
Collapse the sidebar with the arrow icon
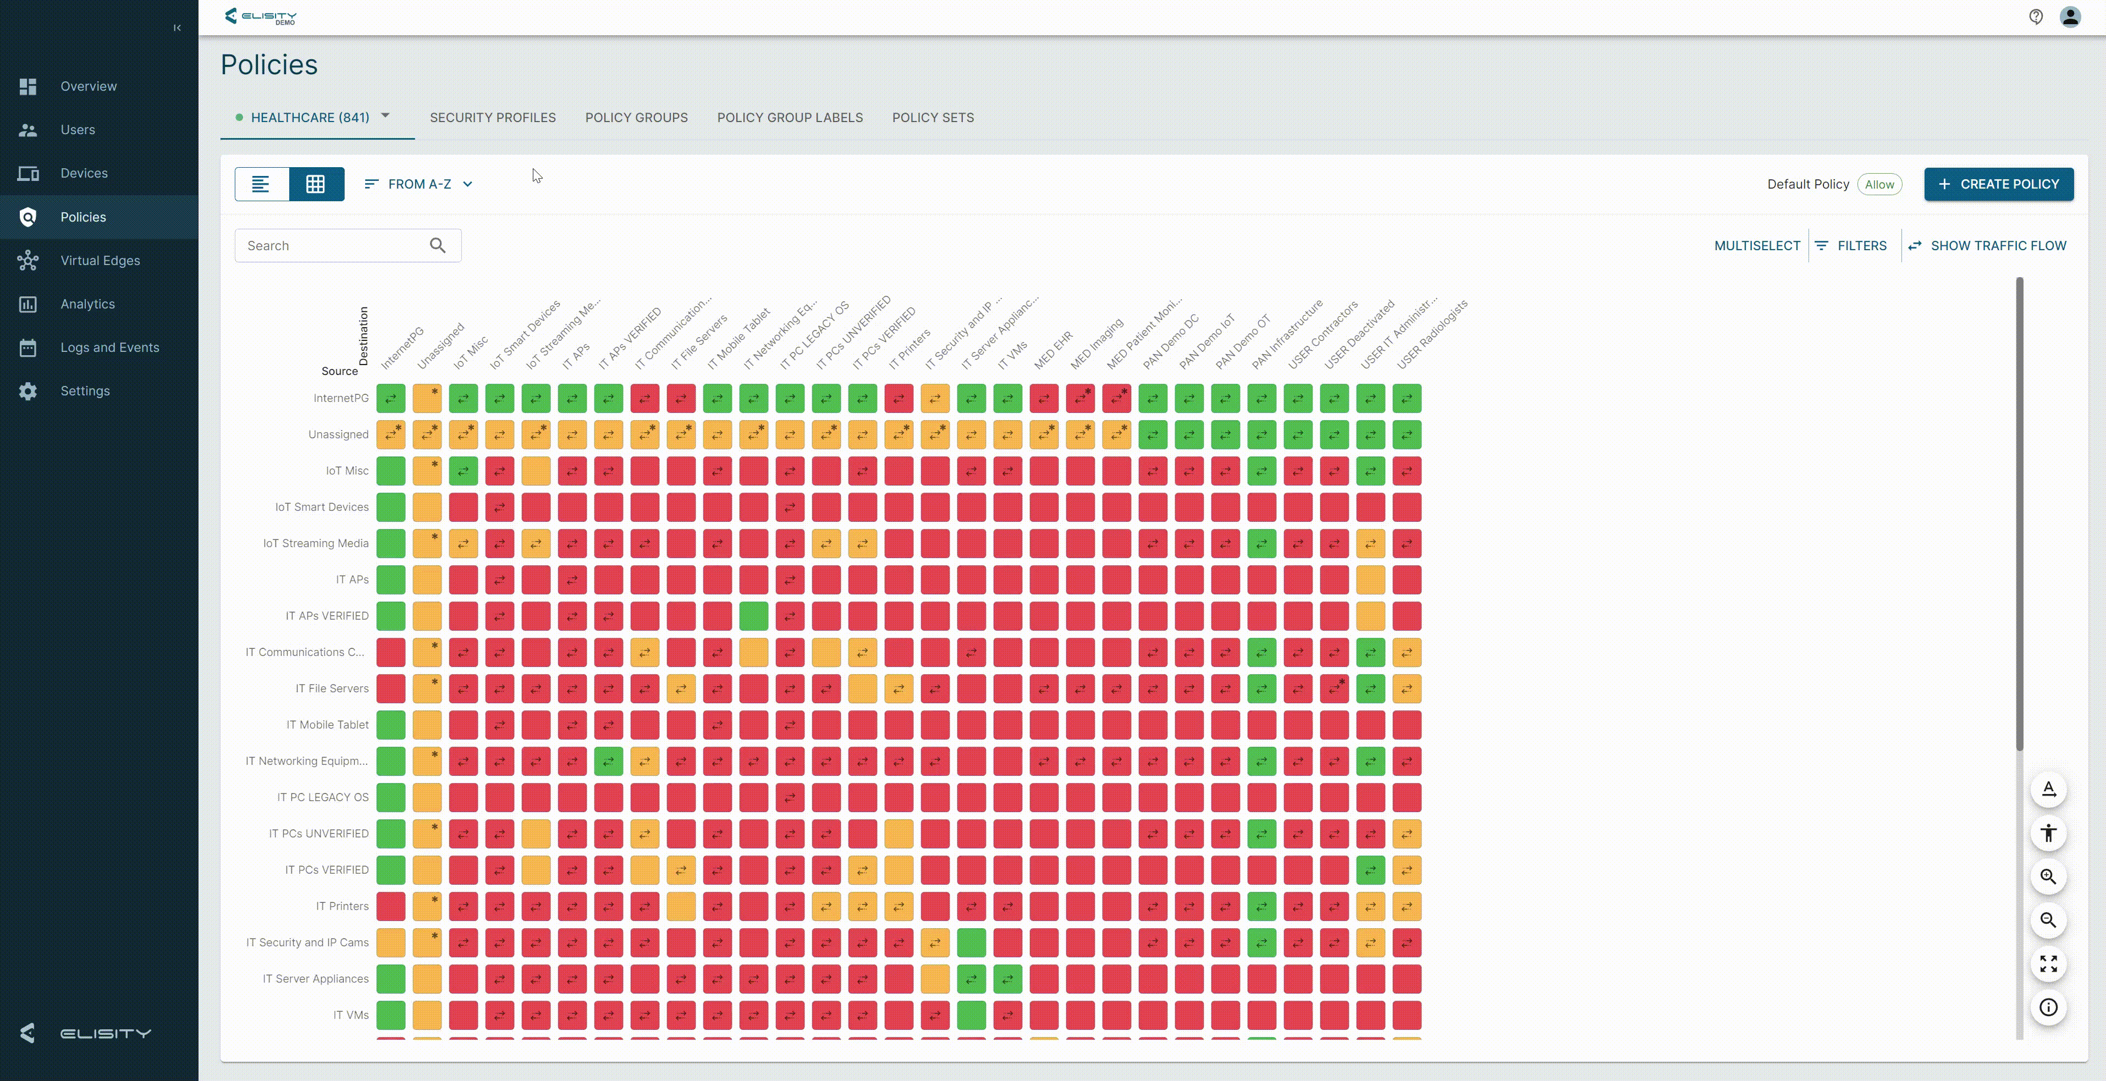177,28
